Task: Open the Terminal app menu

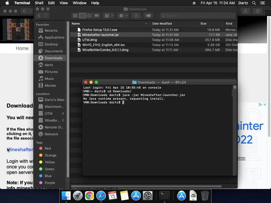Action: click(x=22, y=3)
